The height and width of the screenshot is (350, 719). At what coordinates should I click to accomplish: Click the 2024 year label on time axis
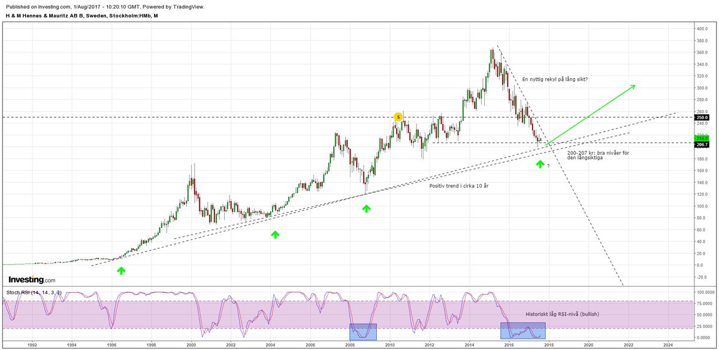click(668, 345)
